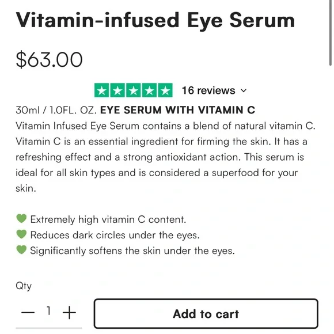Click the fourth green rating star
334x334 pixels.
149,90
